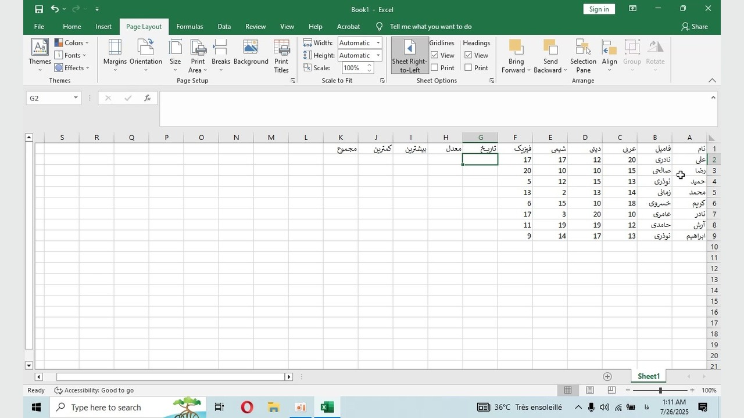This screenshot has width=744, height=418.
Task: Send the selected object Backward
Action: coord(550,56)
